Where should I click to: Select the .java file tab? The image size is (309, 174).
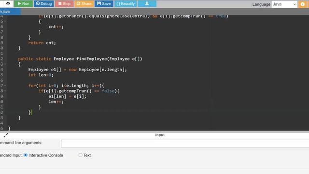point(10,12)
